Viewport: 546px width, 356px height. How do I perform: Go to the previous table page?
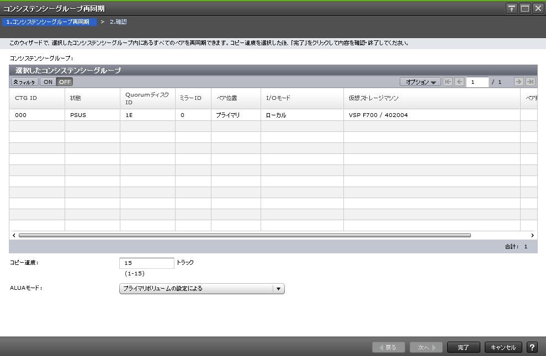coord(459,82)
